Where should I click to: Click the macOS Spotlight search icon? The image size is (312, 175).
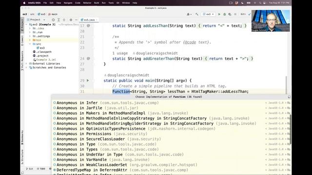260,3
